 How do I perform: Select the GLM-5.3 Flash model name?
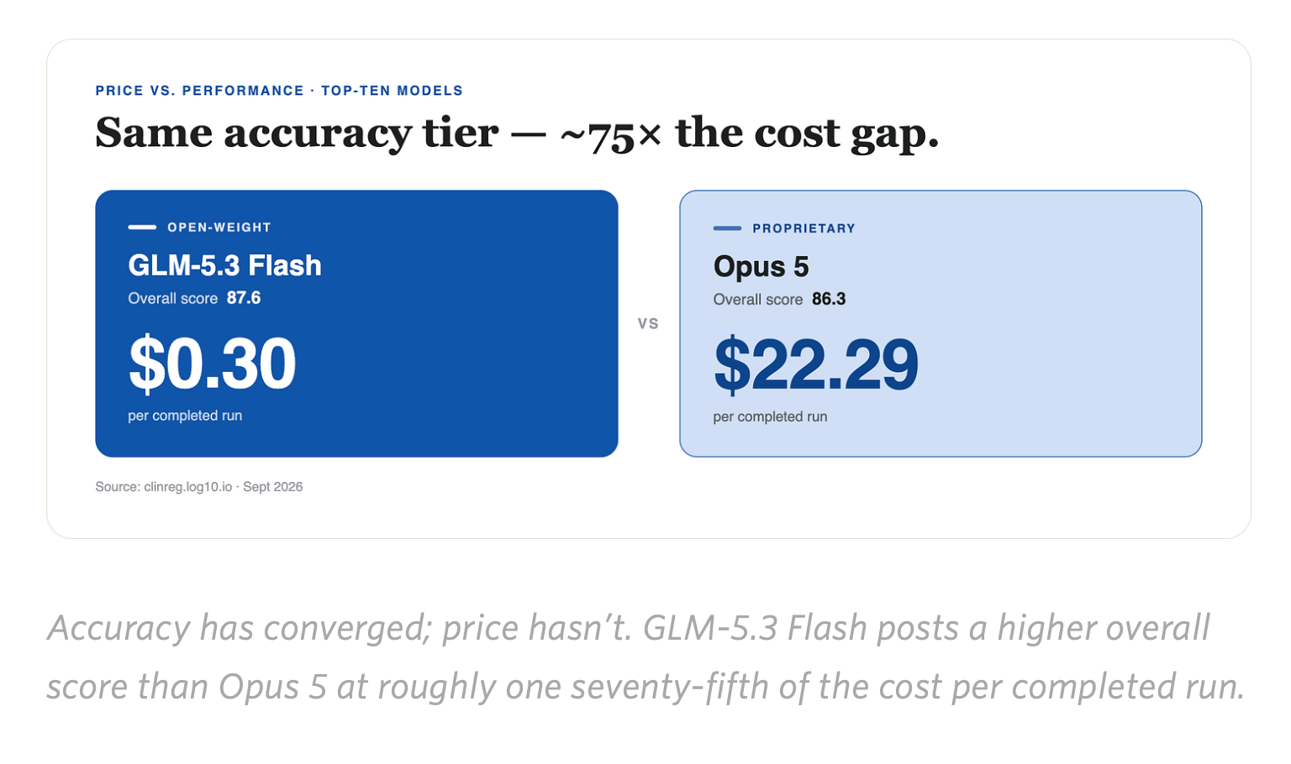tap(224, 265)
